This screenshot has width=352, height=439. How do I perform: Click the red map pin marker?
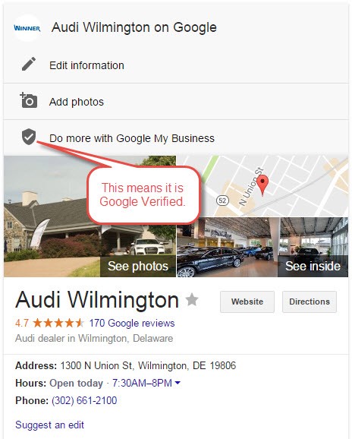(262, 185)
